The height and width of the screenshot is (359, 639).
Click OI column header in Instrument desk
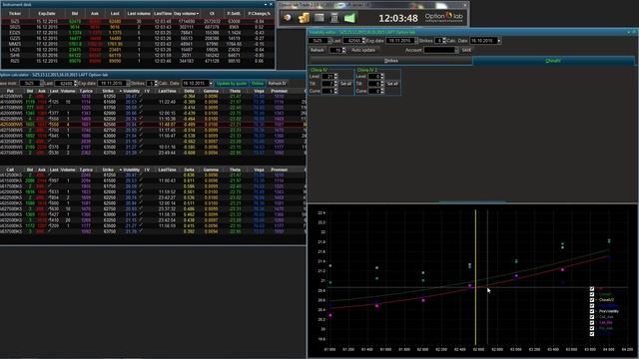[212, 13]
